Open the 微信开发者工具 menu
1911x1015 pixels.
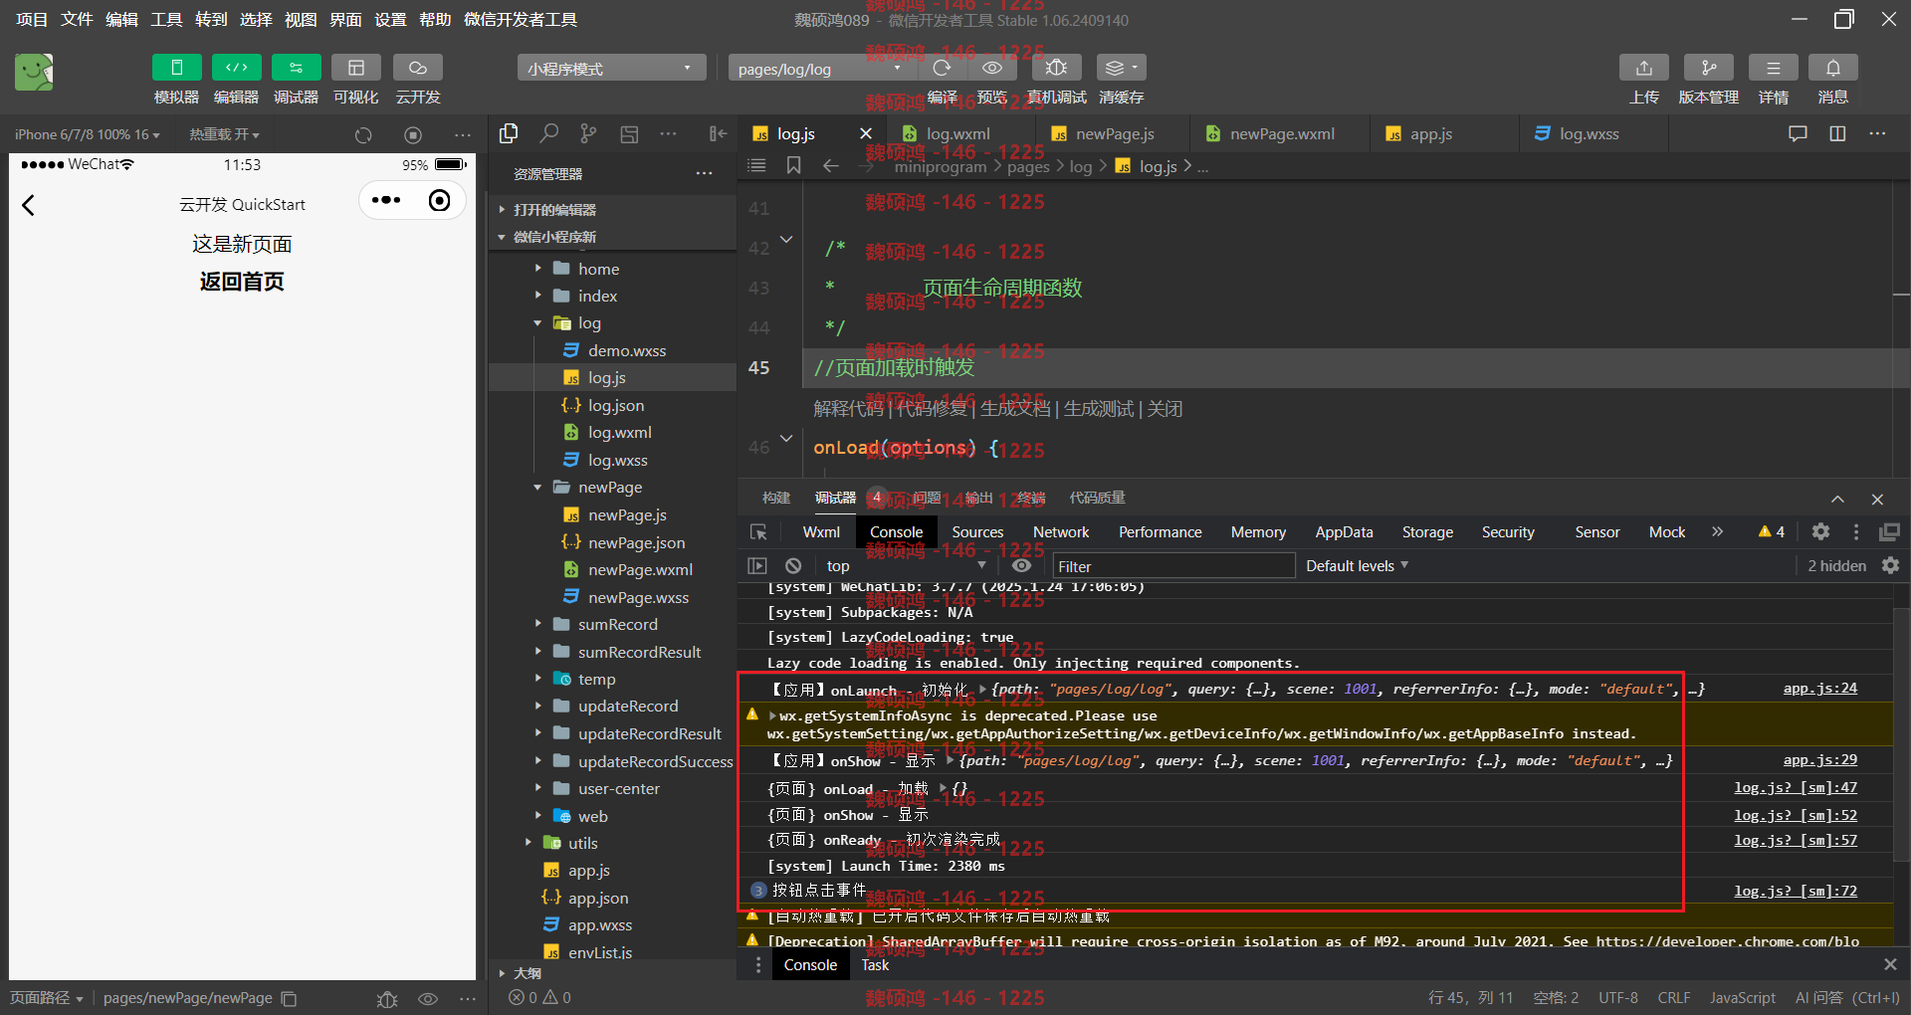[521, 20]
